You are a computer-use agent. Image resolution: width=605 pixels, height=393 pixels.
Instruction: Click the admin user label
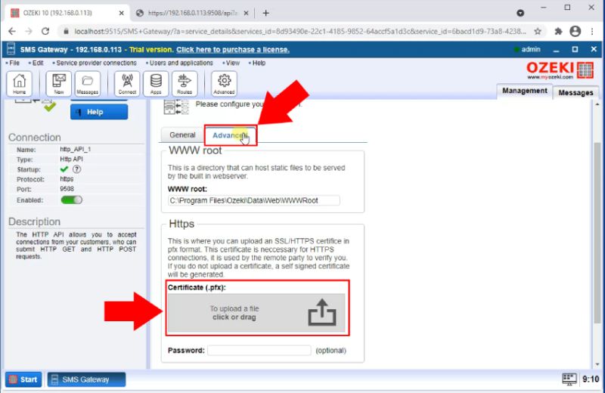click(531, 49)
